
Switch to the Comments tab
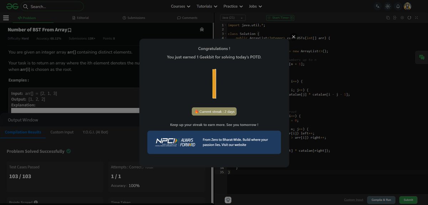pyautogui.click(x=187, y=18)
